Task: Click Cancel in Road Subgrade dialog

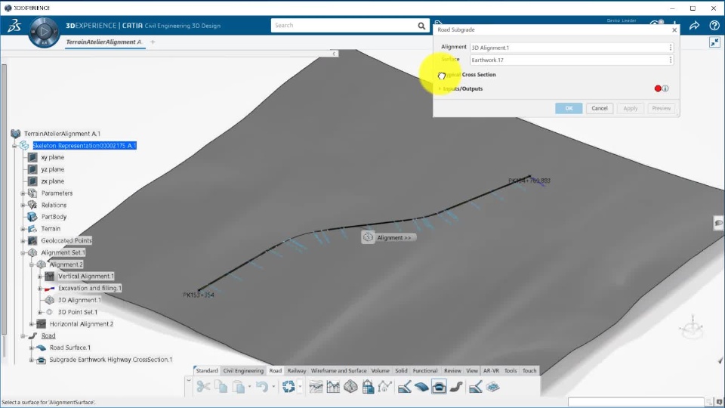Action: pos(599,108)
